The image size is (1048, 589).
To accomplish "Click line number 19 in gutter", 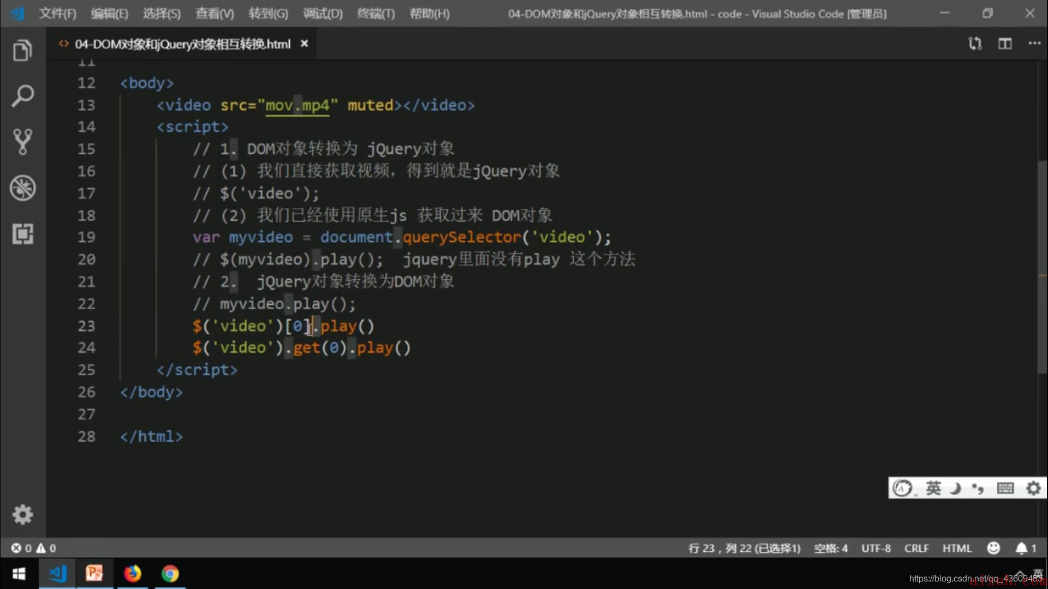I will point(86,237).
